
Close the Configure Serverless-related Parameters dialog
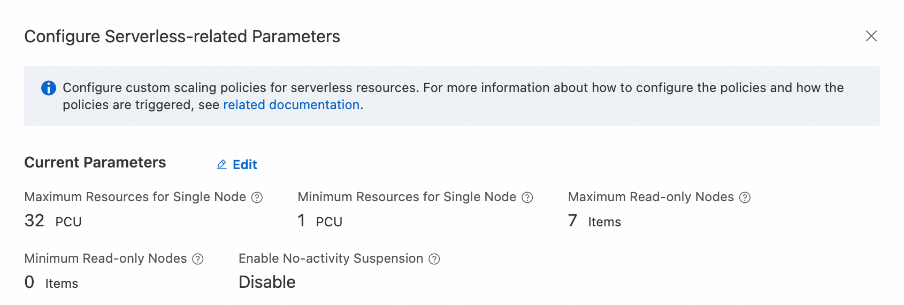(871, 36)
